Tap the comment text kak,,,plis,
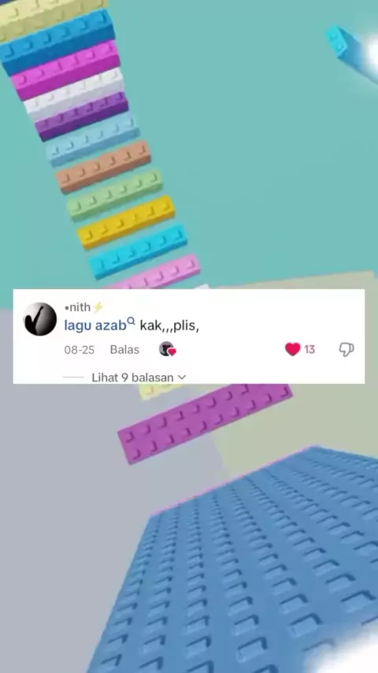The width and height of the screenshot is (378, 673). [169, 325]
